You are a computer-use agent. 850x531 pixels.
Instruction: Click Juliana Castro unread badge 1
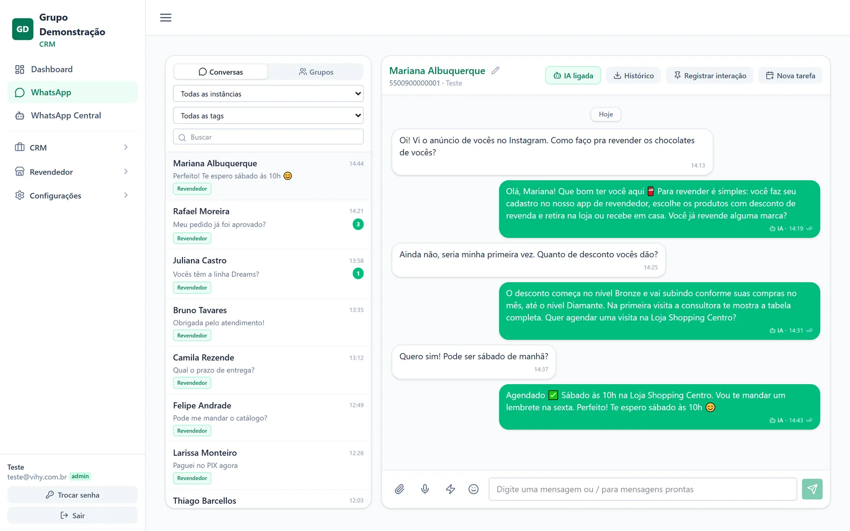point(358,273)
